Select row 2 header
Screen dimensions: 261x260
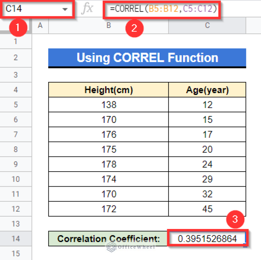[16, 58]
